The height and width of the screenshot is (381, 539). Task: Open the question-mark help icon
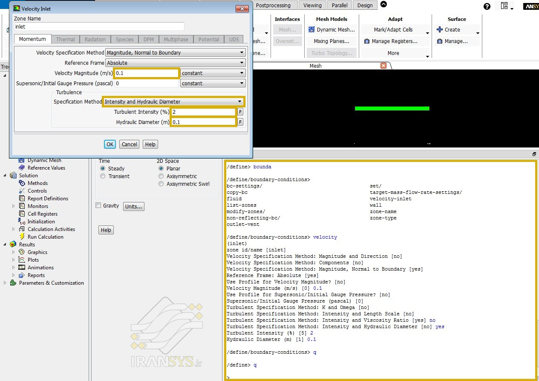[487, 6]
